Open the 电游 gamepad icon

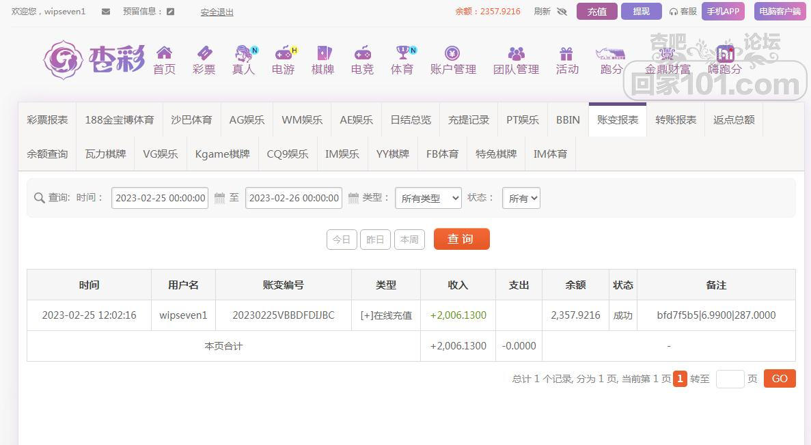tap(284, 52)
